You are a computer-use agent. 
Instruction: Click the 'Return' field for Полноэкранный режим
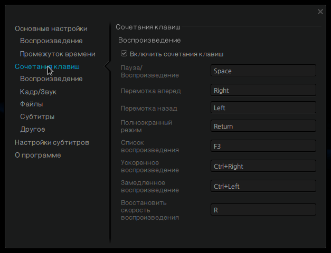click(263, 126)
